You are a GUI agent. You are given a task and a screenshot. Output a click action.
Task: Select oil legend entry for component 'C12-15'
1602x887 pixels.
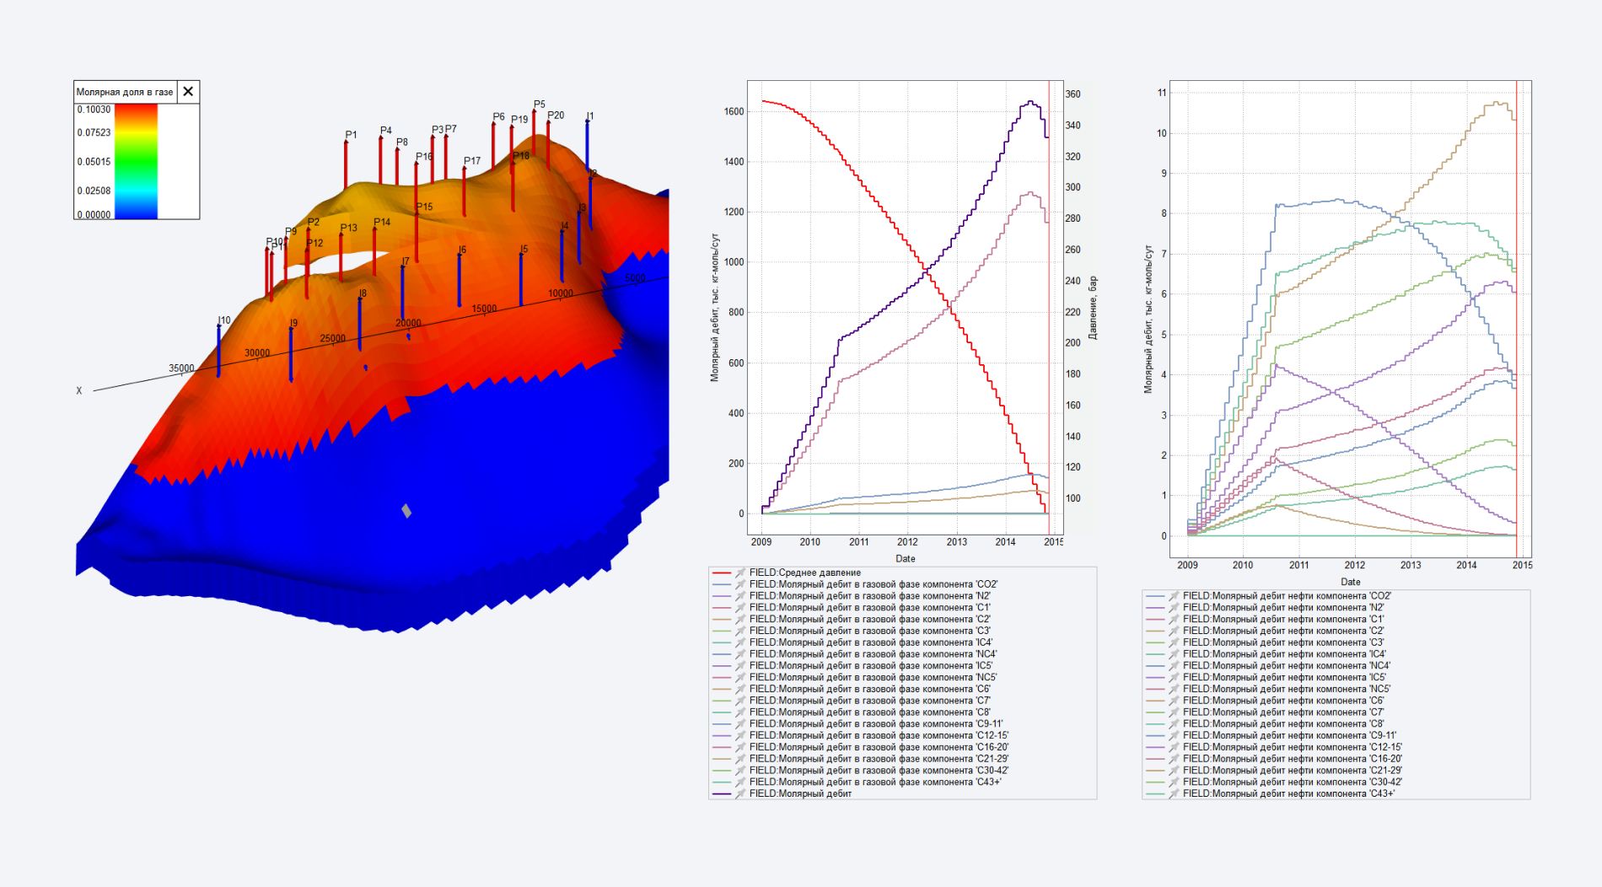[1293, 747]
